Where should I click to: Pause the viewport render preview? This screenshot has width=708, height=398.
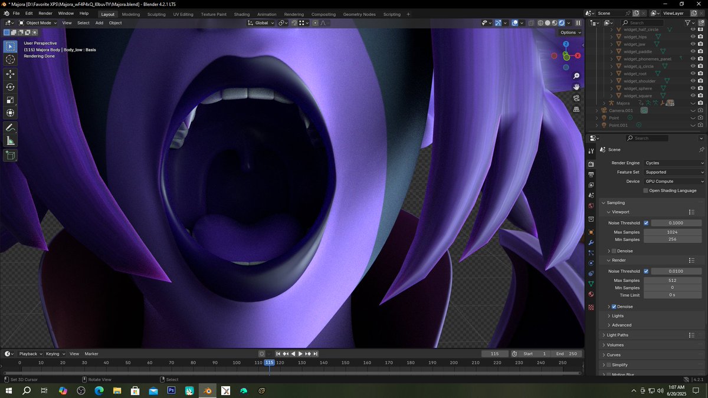click(578, 23)
